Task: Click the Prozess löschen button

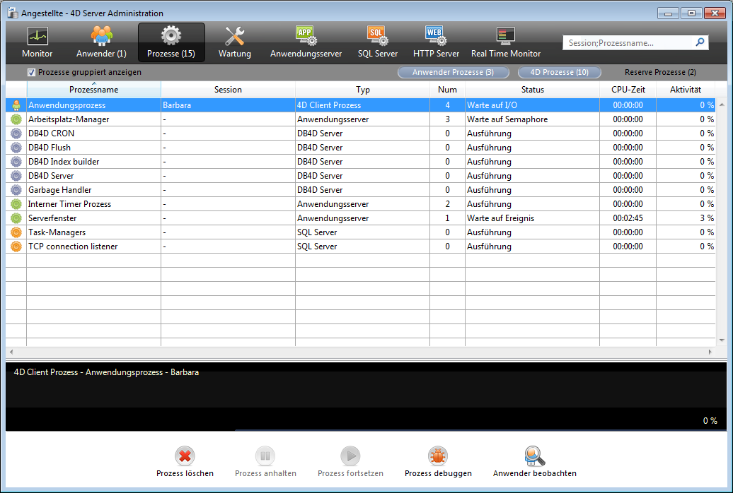Action: [185, 462]
